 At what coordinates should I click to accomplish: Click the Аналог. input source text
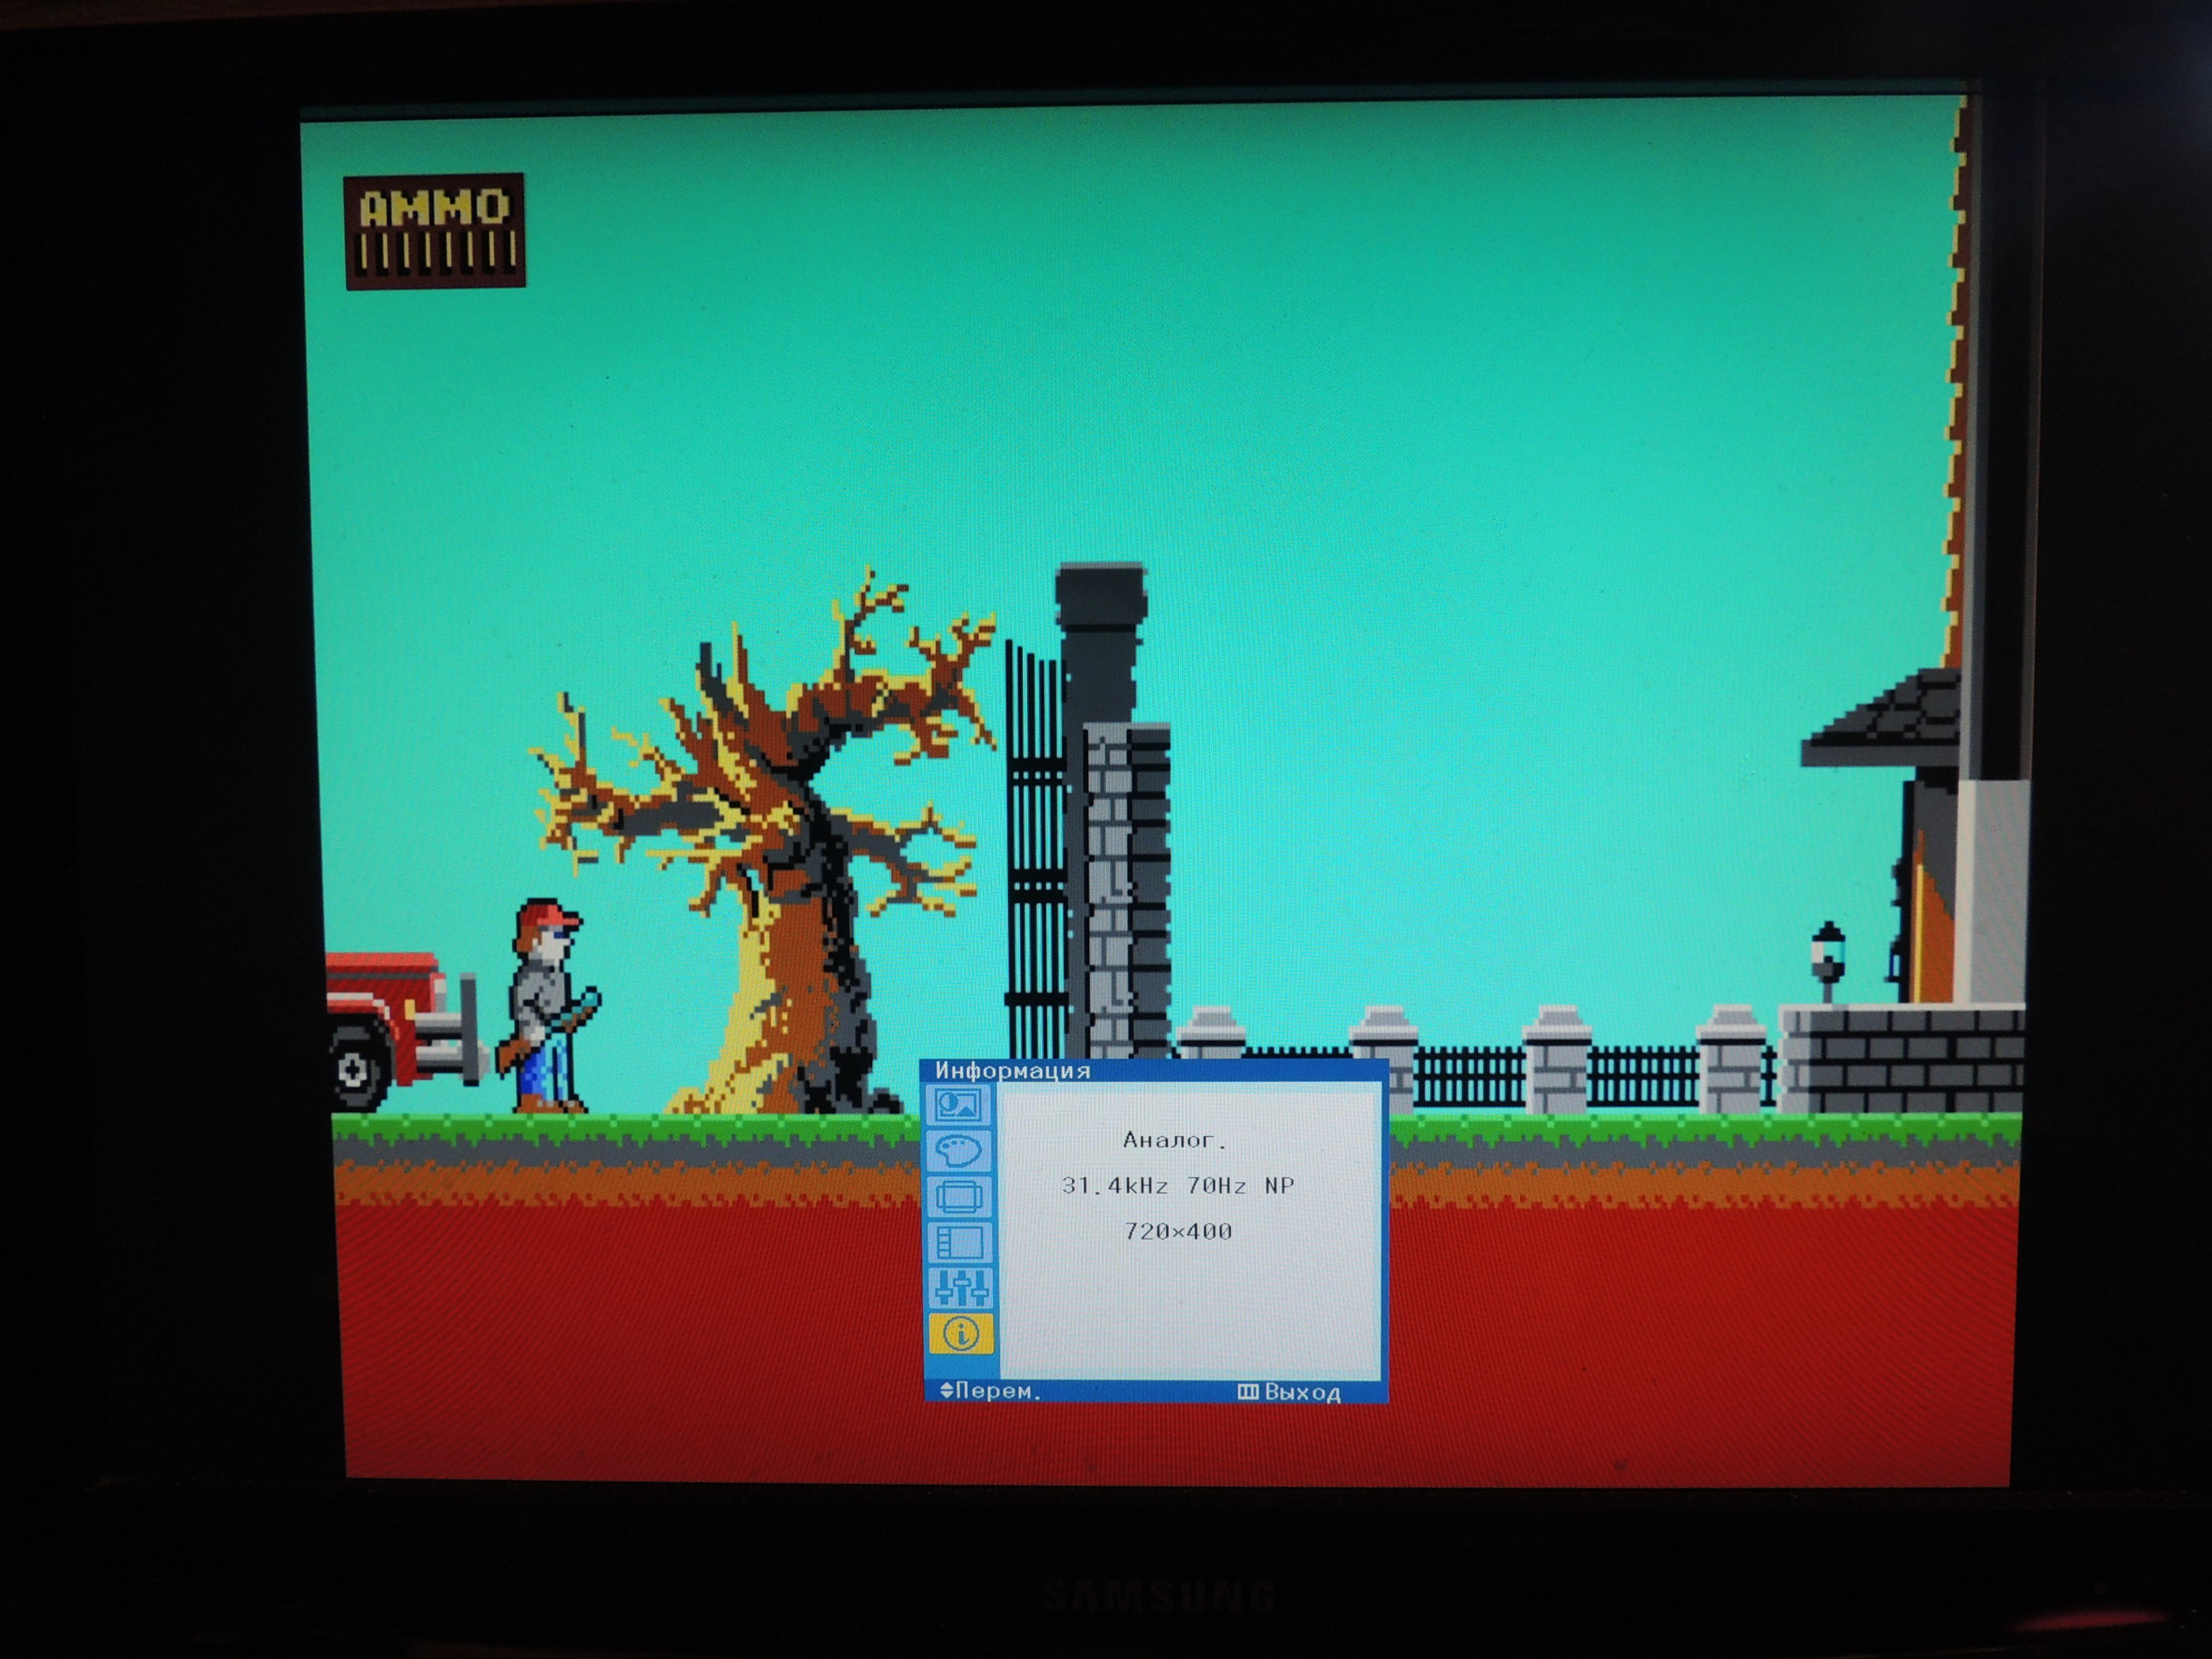tap(1174, 1140)
